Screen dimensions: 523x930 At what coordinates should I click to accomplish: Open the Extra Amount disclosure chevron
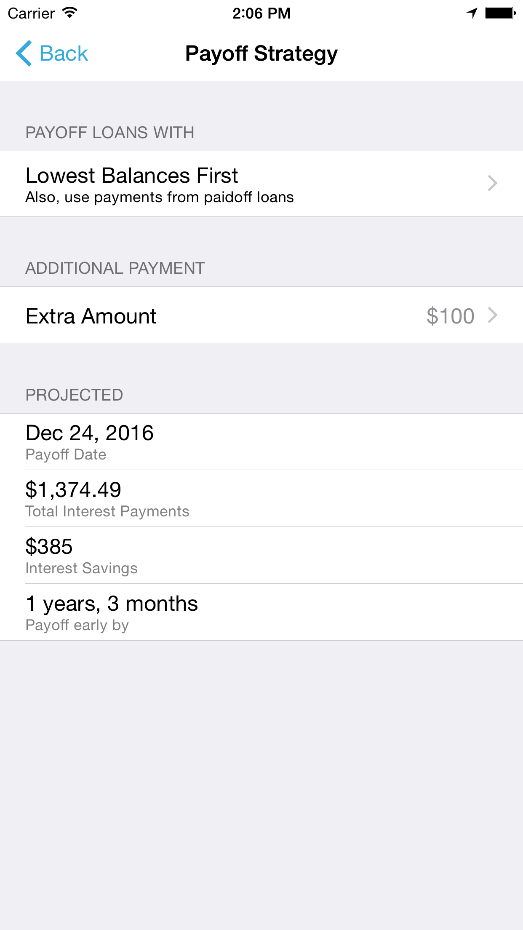(x=492, y=315)
